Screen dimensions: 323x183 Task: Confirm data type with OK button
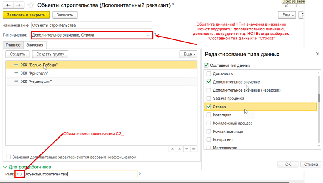pyautogui.click(x=288, y=164)
